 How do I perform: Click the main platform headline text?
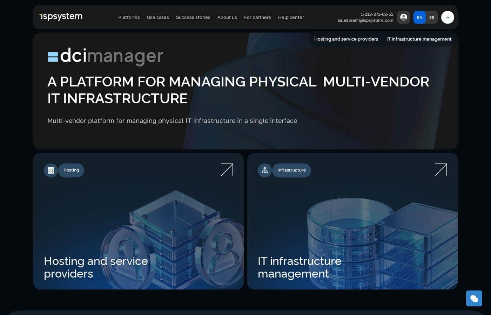point(238,90)
